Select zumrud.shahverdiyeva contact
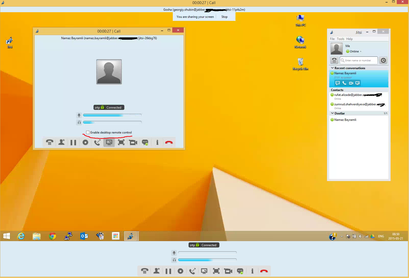Viewport: 409px width, 278px height. point(359,106)
